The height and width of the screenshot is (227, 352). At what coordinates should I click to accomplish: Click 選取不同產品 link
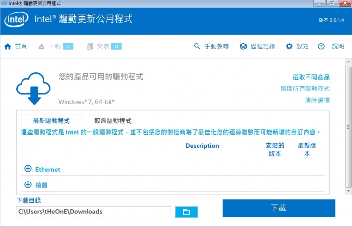pos(311,77)
